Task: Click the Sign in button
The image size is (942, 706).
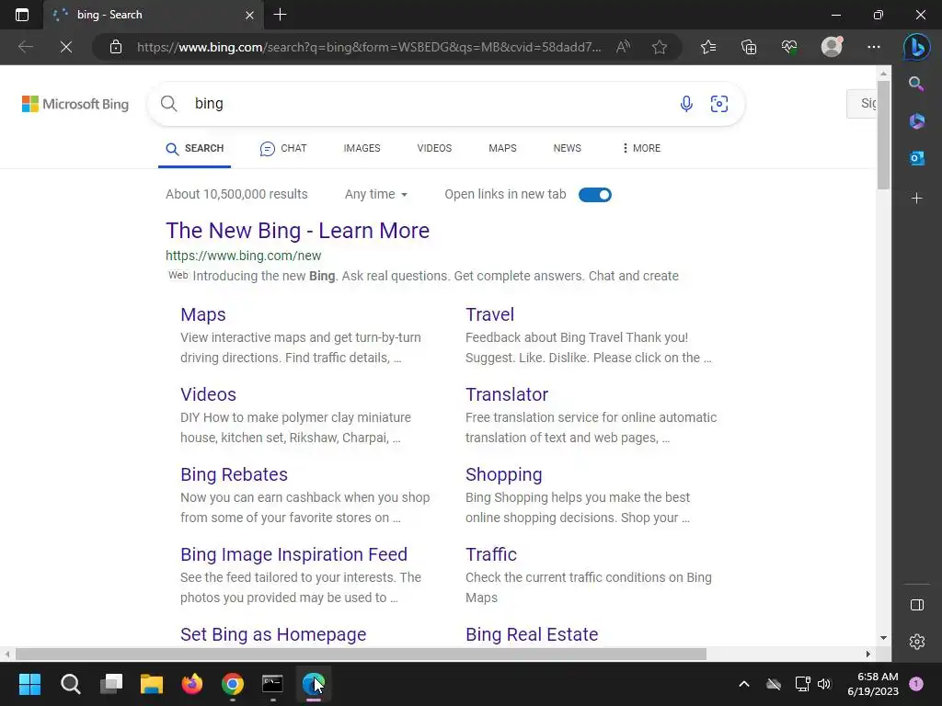Action: click(861, 103)
